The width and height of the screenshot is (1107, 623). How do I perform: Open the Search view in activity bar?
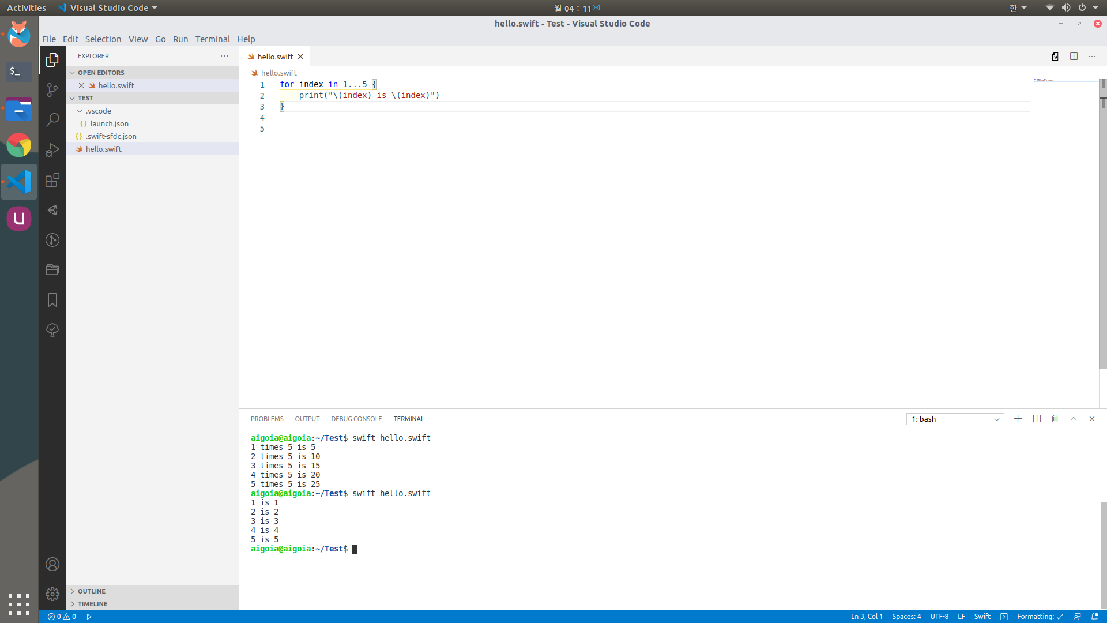click(x=52, y=119)
